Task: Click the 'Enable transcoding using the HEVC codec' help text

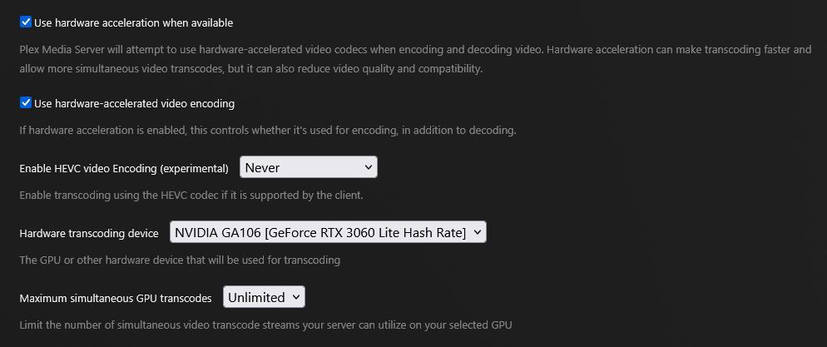Action: pos(191,195)
